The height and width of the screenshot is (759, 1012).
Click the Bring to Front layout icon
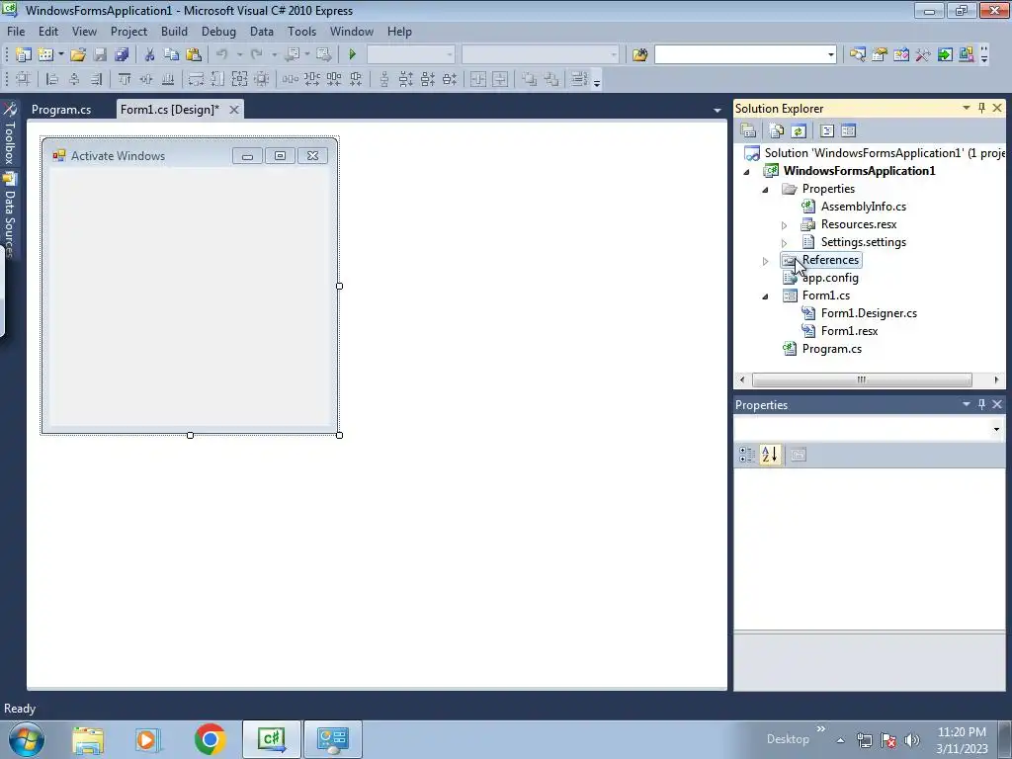(x=530, y=79)
